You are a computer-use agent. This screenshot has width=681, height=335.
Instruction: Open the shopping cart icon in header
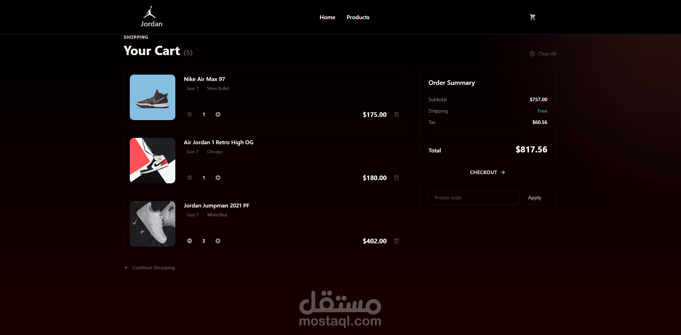click(x=532, y=17)
